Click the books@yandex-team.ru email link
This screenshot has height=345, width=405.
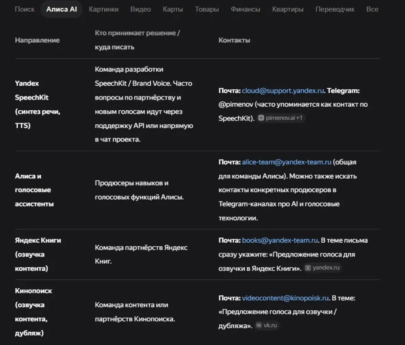(x=280, y=240)
